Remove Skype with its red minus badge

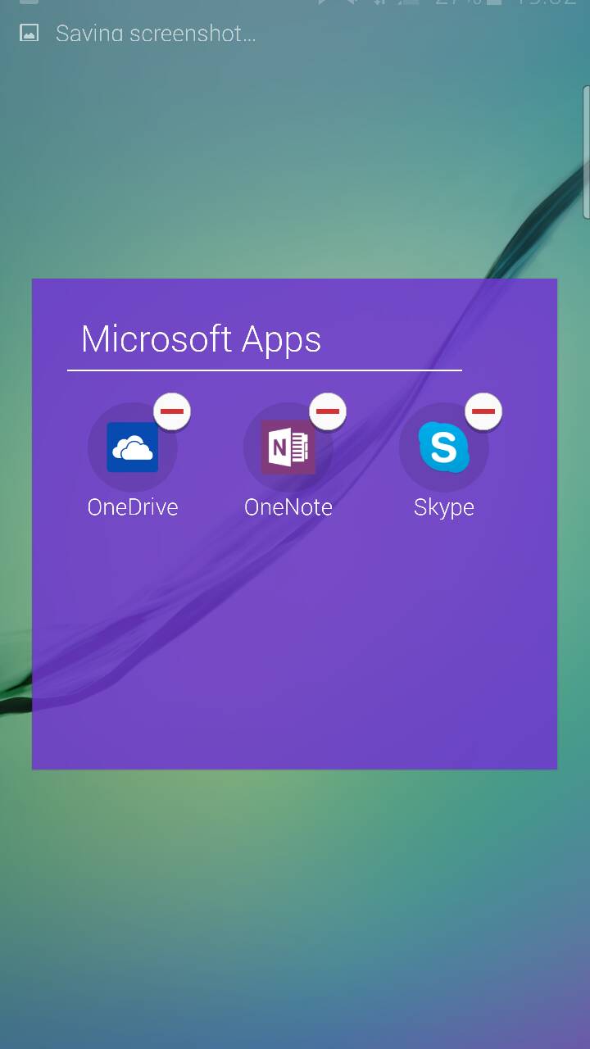pyautogui.click(x=483, y=411)
